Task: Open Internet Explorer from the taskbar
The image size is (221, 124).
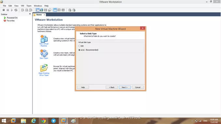Action: 33,121
